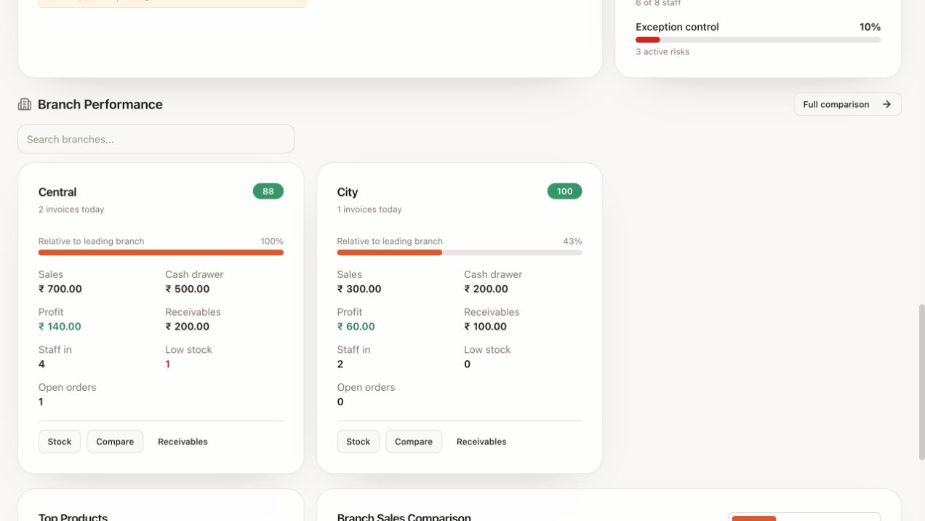The image size is (925, 521).
Task: Click Central staff in count 4
Action: (x=41, y=365)
